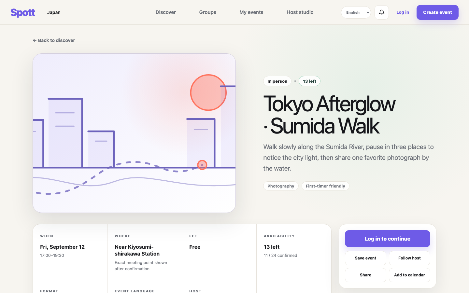Open Host studio

pos(300,12)
